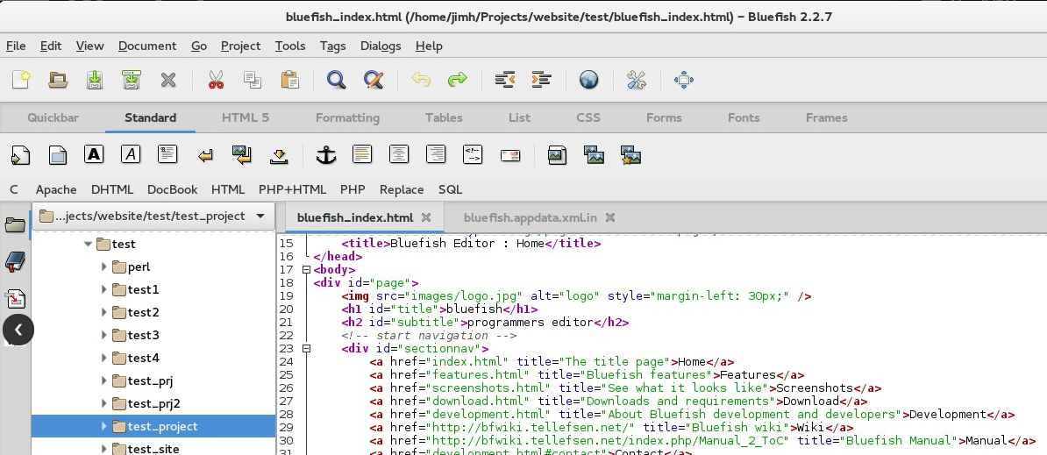The width and height of the screenshot is (1047, 455).
Task: Open Preferences wrench-screwdriver icon
Action: [637, 80]
